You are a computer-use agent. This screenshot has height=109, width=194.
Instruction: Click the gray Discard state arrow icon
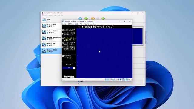click(x=98, y=18)
